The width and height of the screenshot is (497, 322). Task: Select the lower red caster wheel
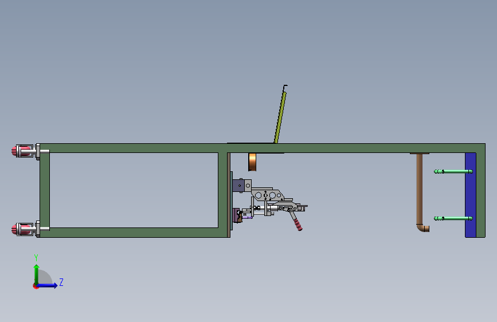[x=22, y=229]
